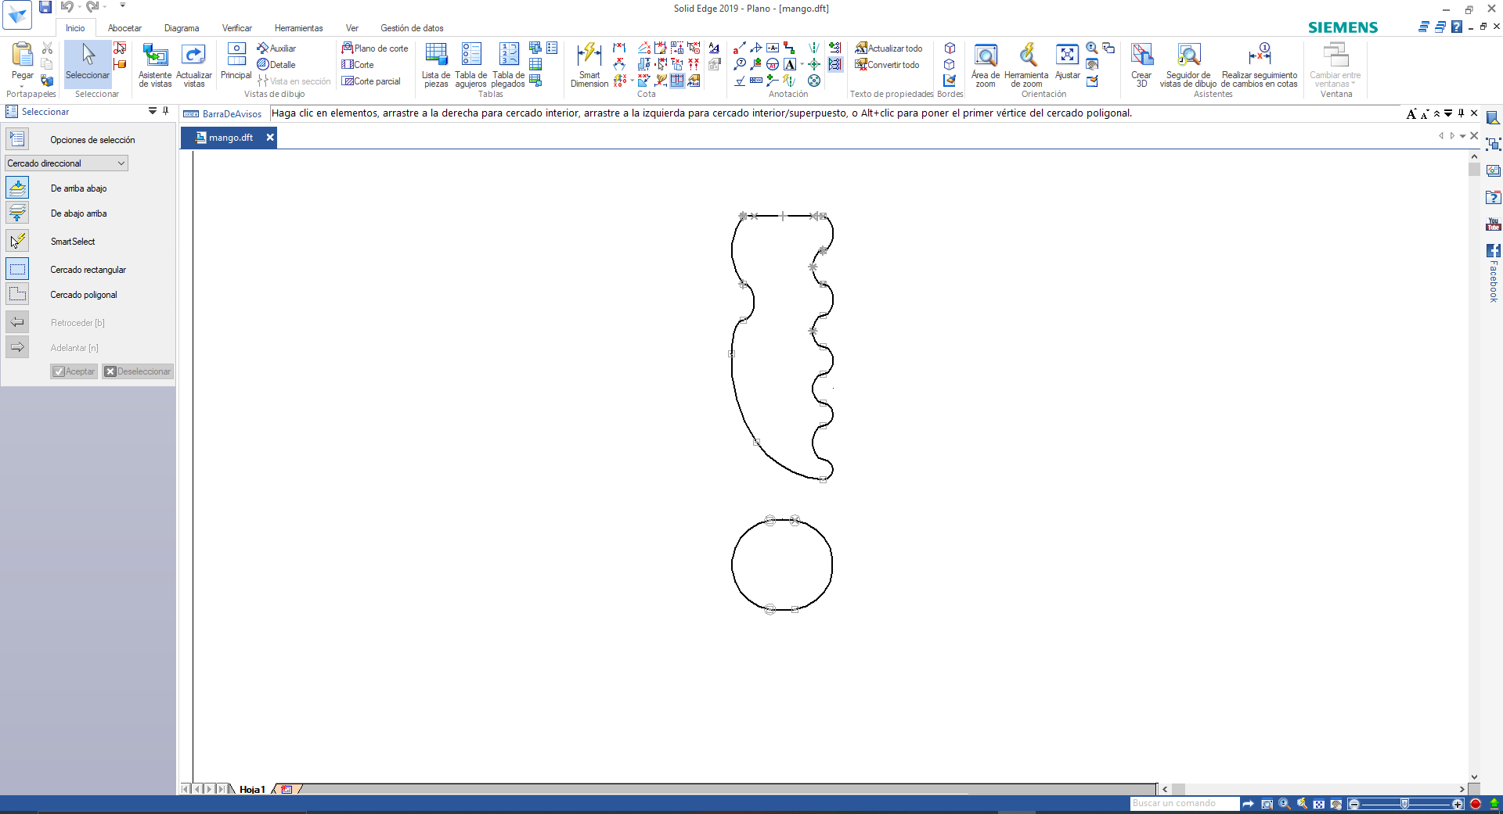
Task: Click the vertical scrollbar down arrow
Action: 1474,777
